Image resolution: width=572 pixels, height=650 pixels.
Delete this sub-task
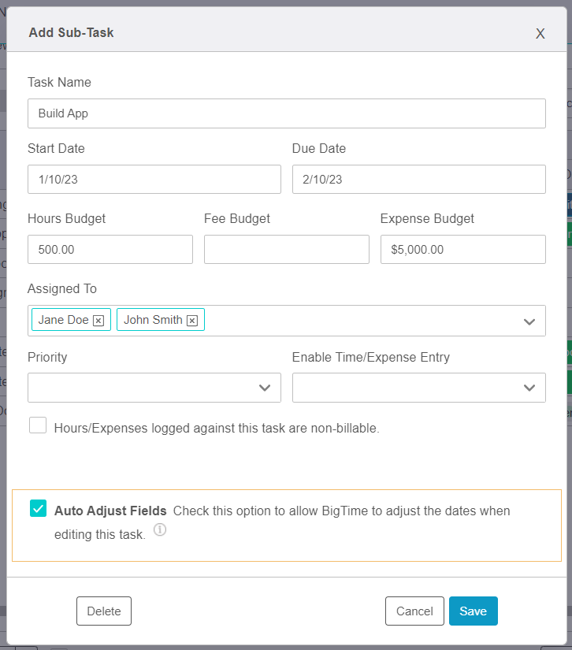(x=103, y=611)
